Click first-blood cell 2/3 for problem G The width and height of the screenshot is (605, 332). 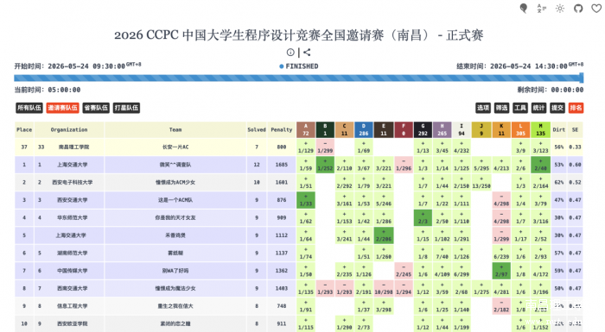pos(423,218)
